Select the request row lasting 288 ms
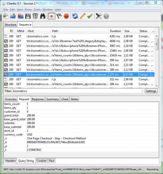163x174 pixels. 79,70
